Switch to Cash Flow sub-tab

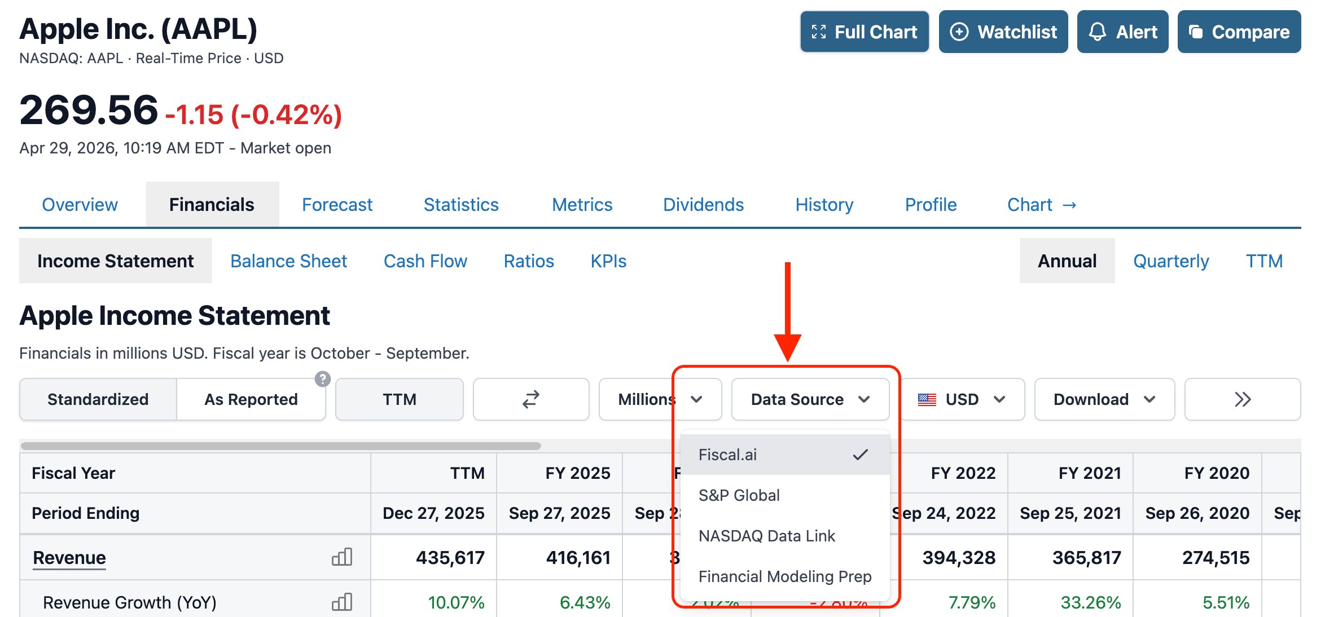pyautogui.click(x=425, y=261)
